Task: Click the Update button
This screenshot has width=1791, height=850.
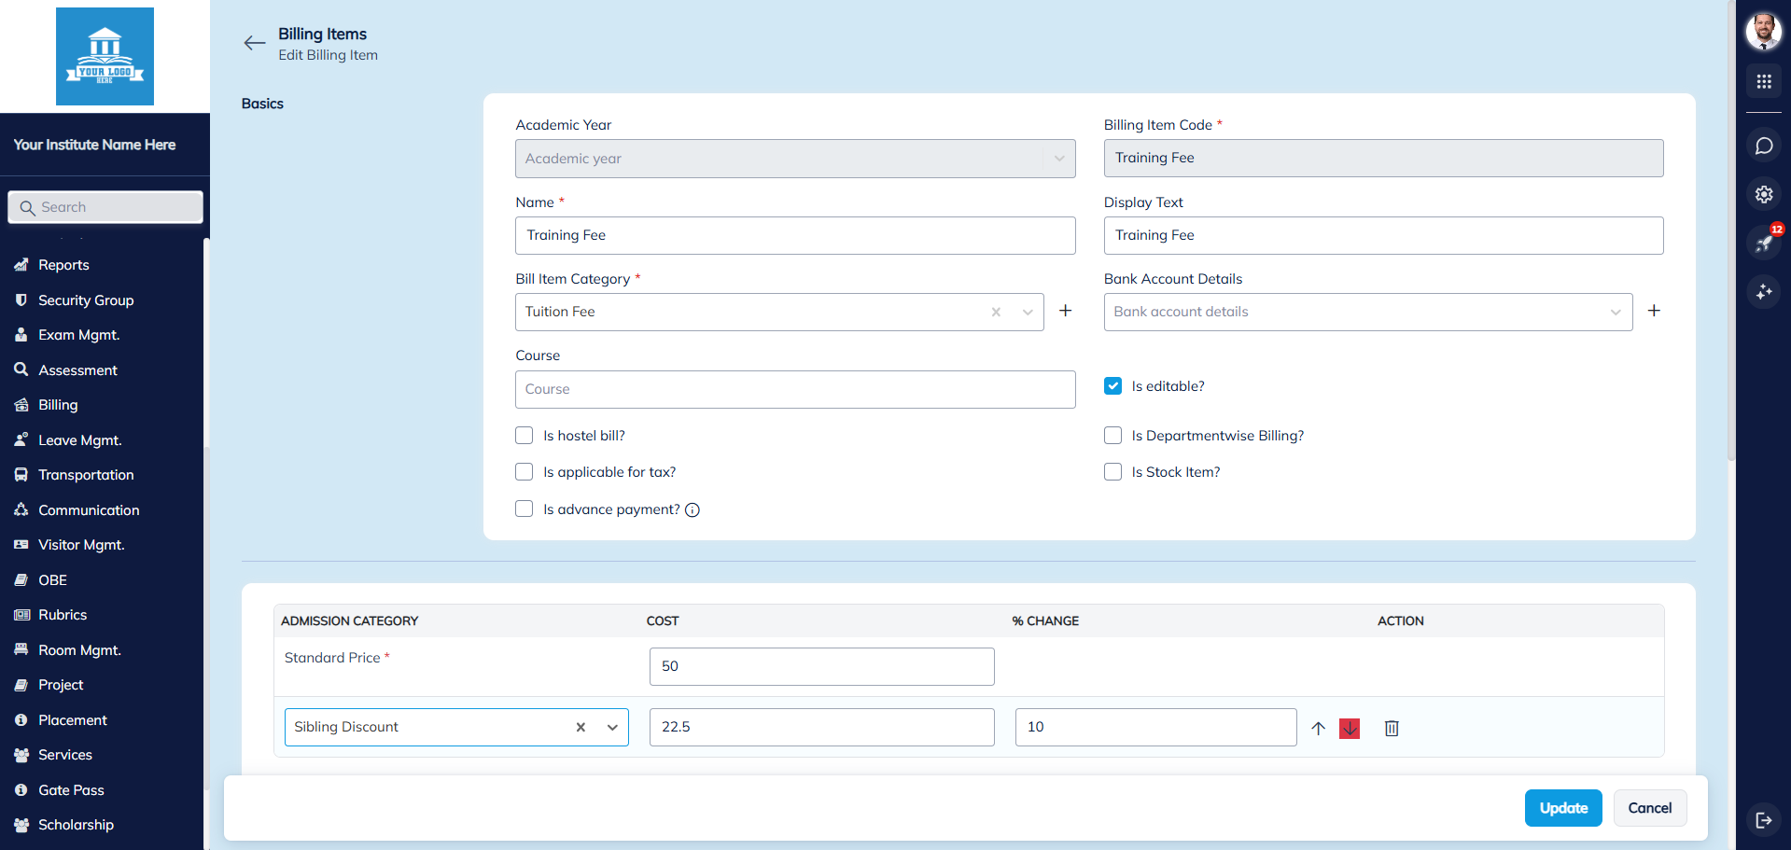Action: tap(1562, 808)
